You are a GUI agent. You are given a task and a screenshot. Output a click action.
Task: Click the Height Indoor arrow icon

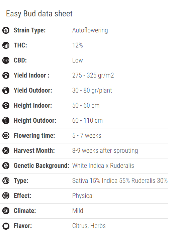click(x=6, y=106)
